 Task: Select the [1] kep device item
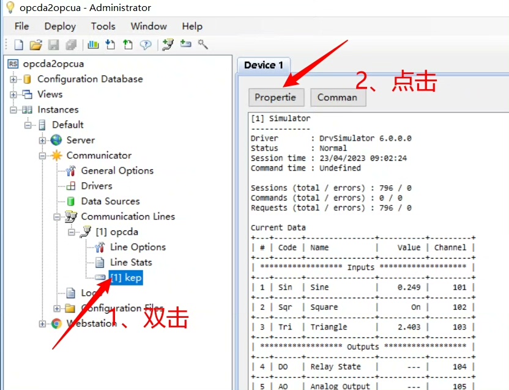coord(126,278)
